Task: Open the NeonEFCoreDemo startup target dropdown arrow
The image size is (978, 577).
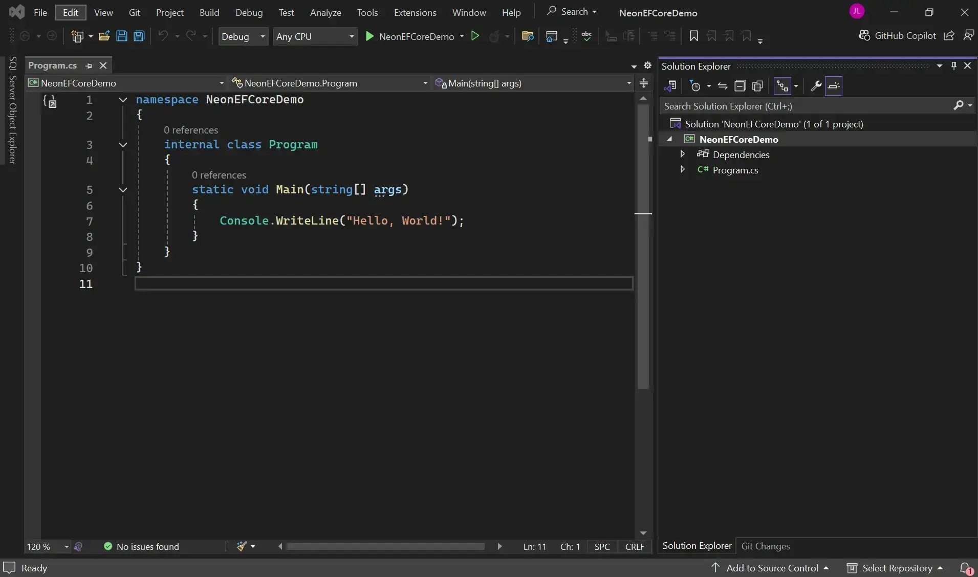Action: point(462,36)
